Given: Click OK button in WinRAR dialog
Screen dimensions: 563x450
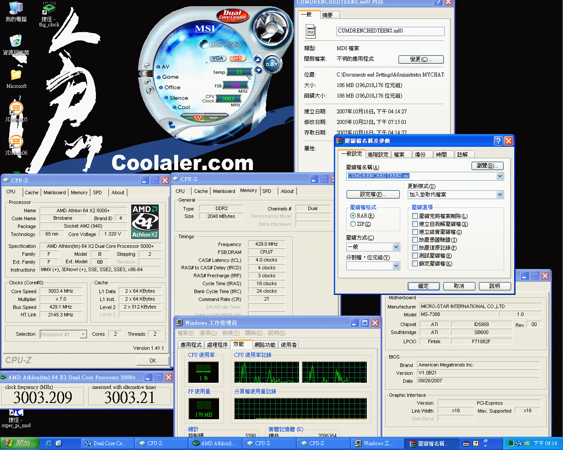Looking at the screenshot, I should 423,286.
